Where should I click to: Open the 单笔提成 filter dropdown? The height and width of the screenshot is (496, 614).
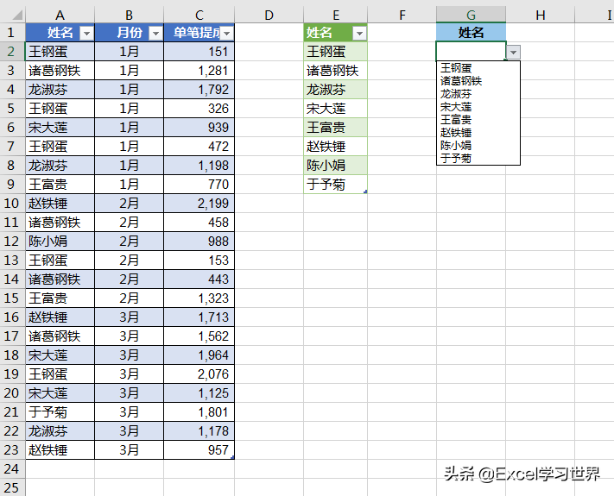pyautogui.click(x=227, y=33)
